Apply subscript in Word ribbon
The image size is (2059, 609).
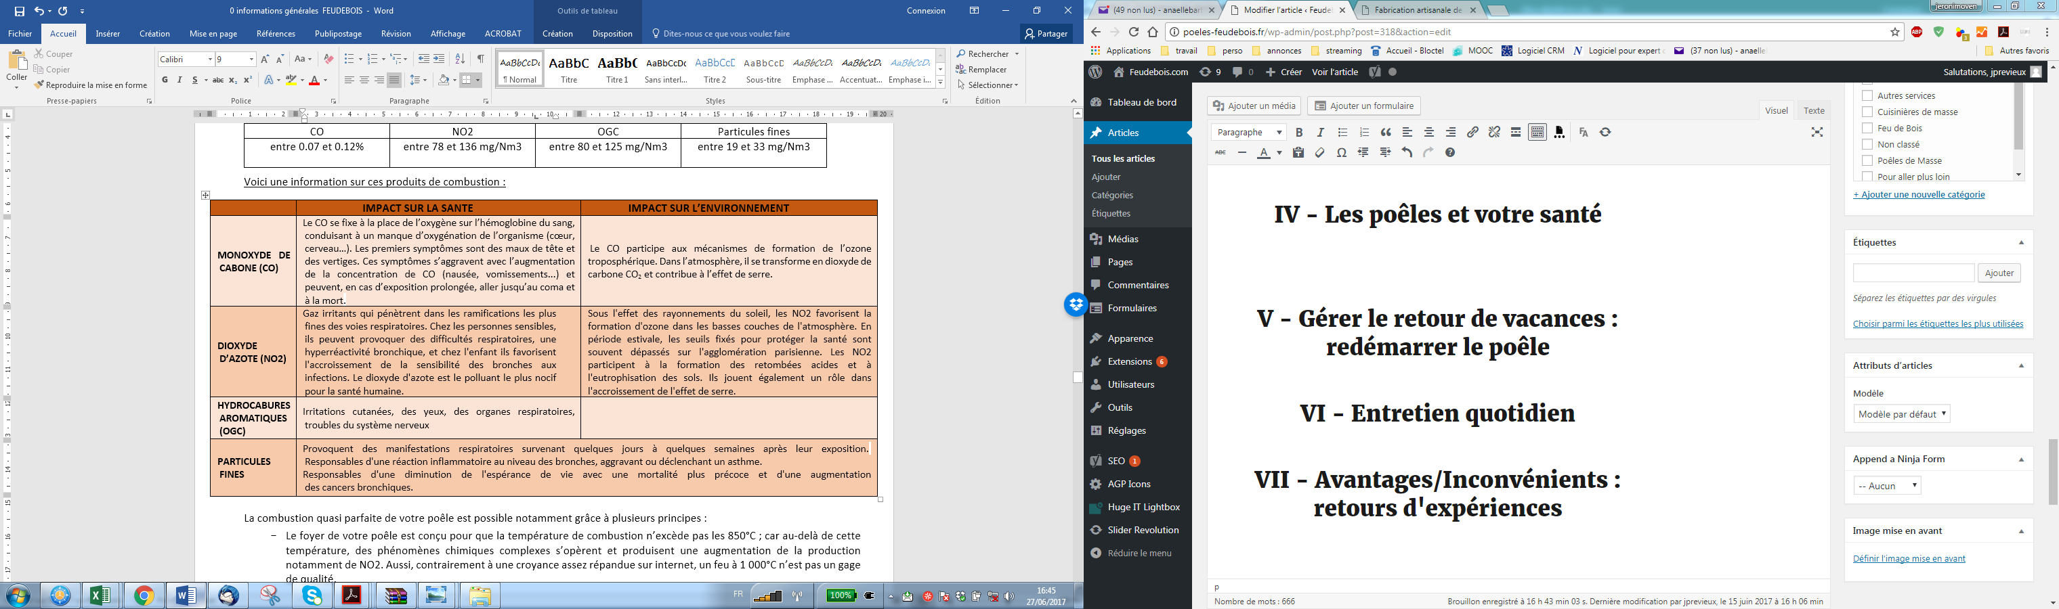[x=232, y=80]
